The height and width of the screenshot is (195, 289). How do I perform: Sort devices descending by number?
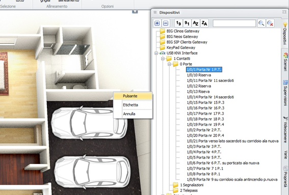click(x=187, y=23)
